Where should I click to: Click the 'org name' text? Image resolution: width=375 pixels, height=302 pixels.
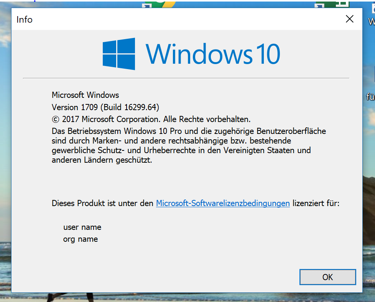(x=81, y=239)
